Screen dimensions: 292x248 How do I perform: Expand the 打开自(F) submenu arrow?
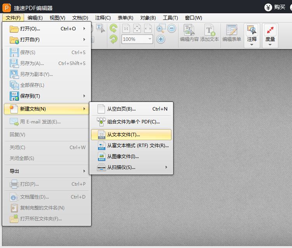(x=84, y=40)
